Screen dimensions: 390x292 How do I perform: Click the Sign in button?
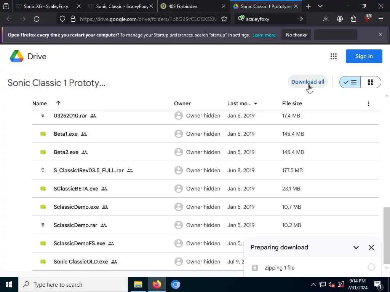click(x=364, y=56)
